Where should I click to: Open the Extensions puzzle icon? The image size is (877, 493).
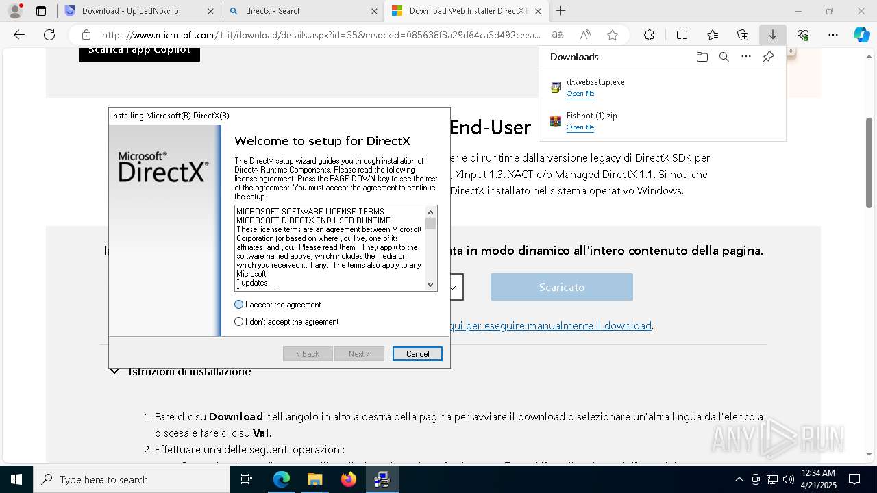649,35
